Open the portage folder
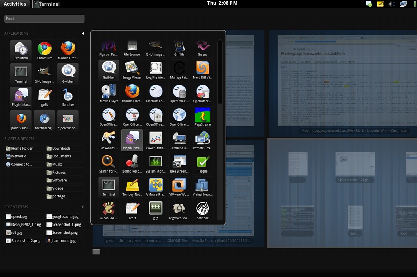This screenshot has width=417, height=277. (56, 196)
